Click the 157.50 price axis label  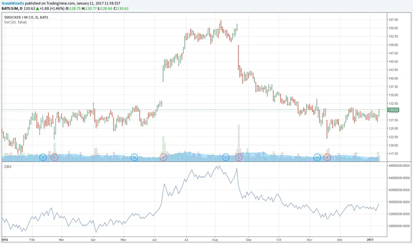393,20
